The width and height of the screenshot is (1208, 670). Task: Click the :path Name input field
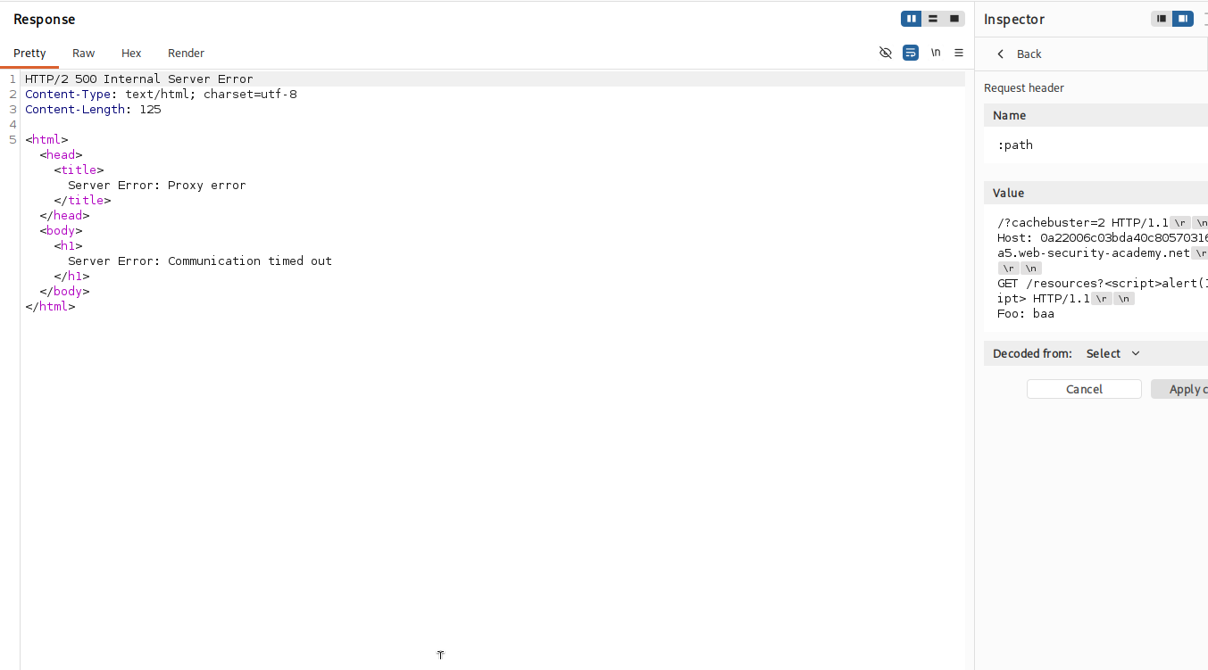(1096, 145)
